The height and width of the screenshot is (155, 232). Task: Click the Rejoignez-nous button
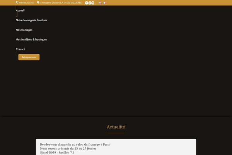pos(29,57)
